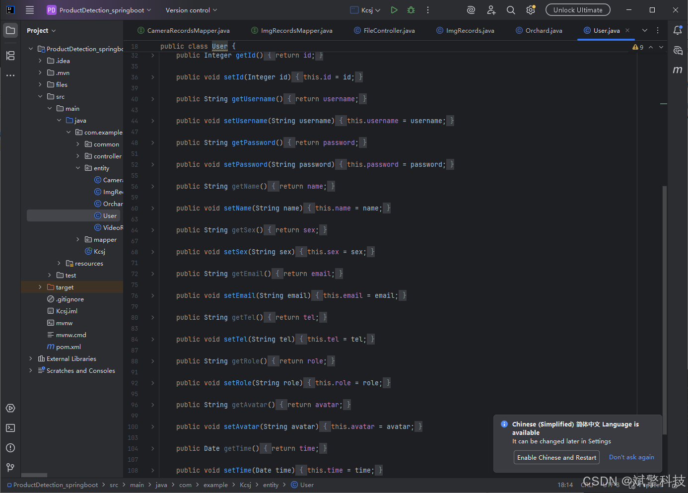Open the Maven tool window icon

point(678,70)
